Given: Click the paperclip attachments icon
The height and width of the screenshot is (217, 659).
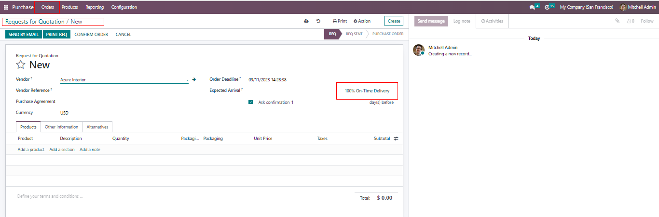Looking at the screenshot, I should click(617, 21).
